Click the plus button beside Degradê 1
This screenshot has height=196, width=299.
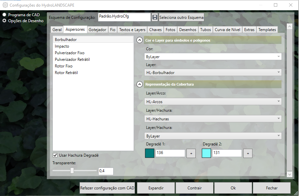191,153
